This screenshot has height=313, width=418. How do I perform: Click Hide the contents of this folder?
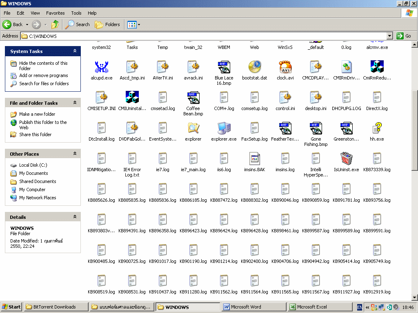click(x=43, y=66)
